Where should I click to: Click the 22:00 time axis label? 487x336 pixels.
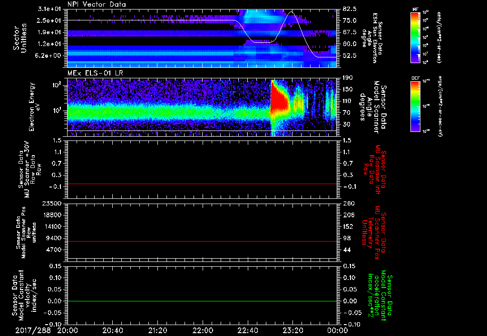(203, 330)
